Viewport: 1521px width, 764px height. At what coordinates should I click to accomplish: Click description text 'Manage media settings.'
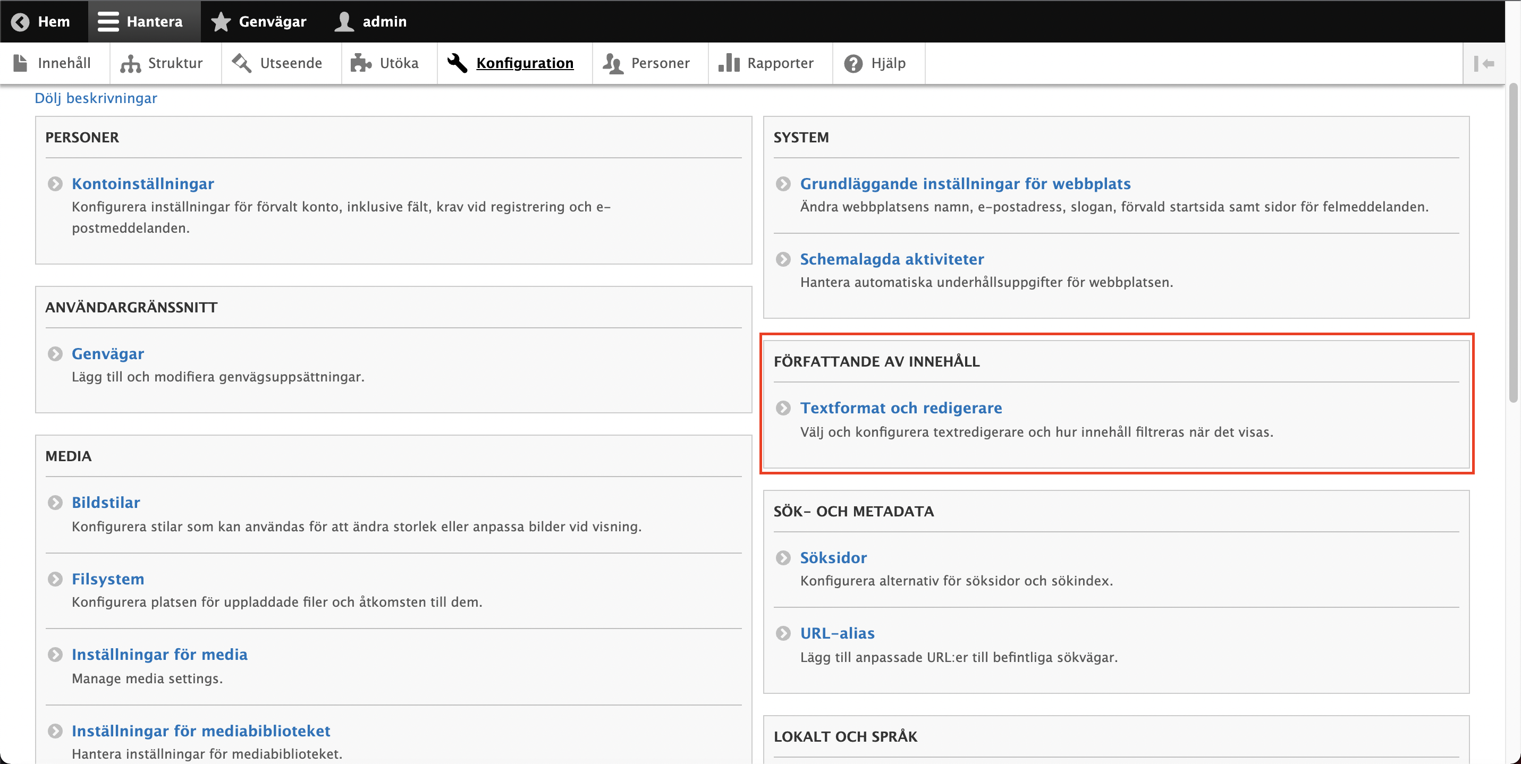point(147,679)
